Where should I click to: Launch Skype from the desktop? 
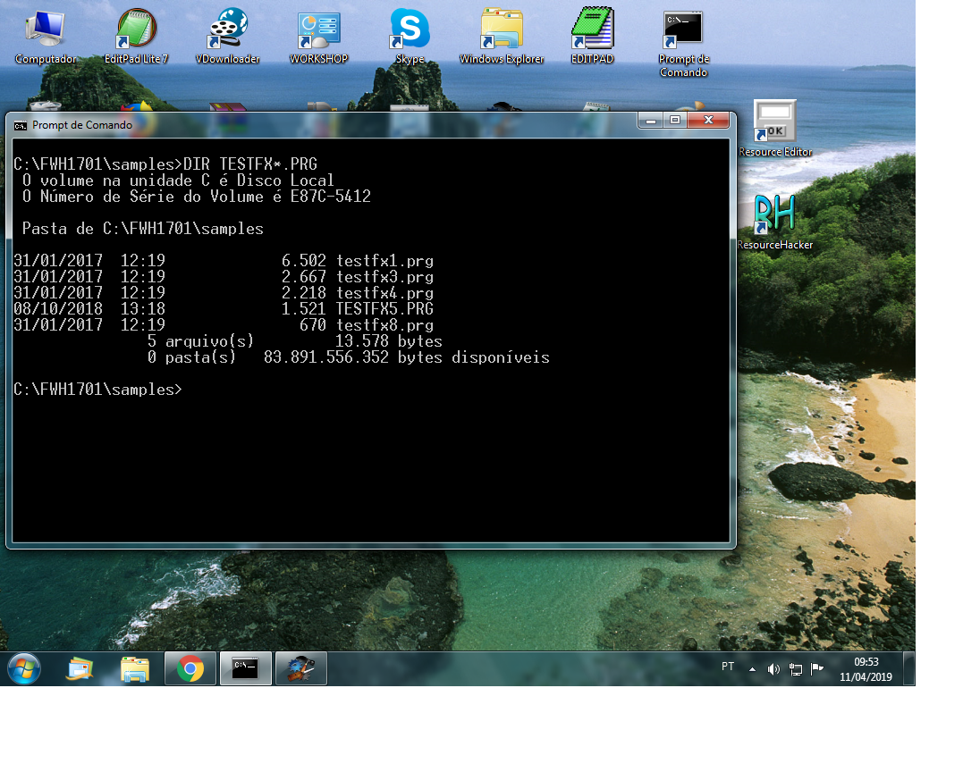(410, 31)
